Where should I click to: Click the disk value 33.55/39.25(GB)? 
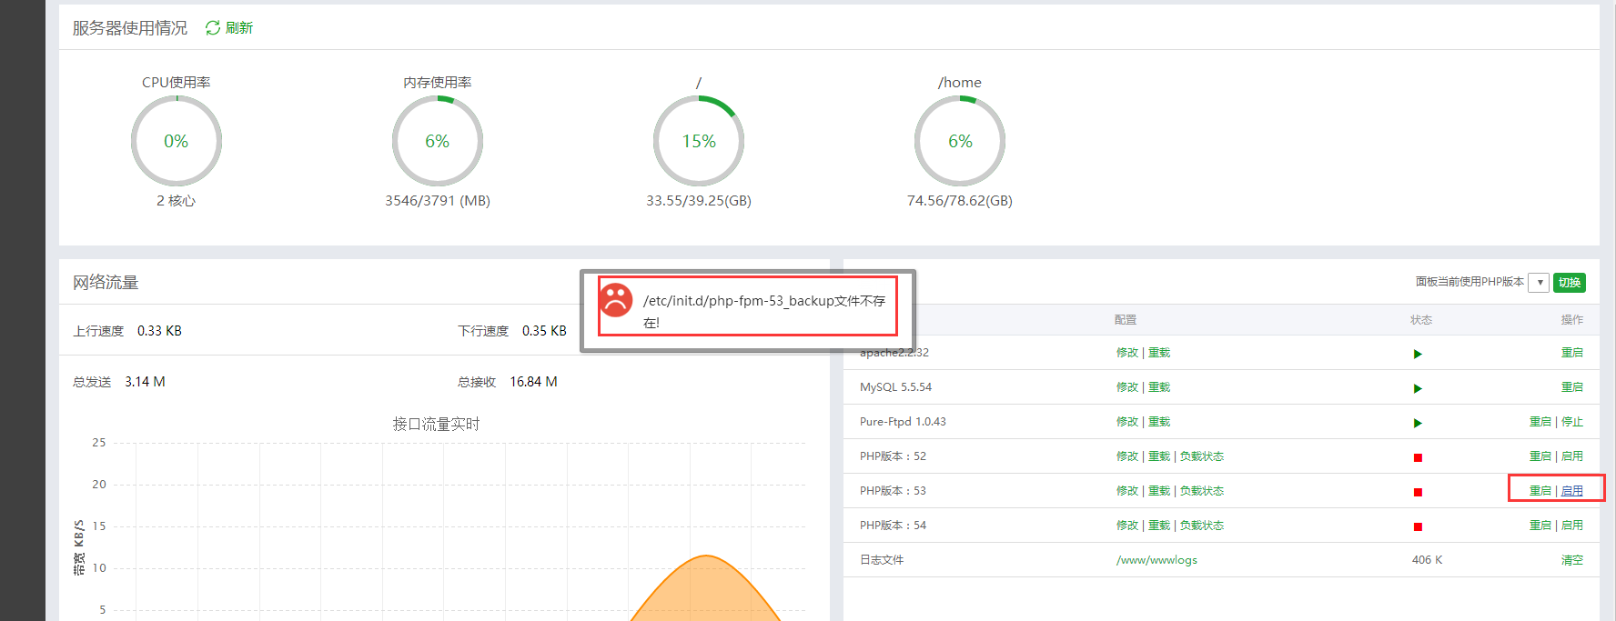699,201
